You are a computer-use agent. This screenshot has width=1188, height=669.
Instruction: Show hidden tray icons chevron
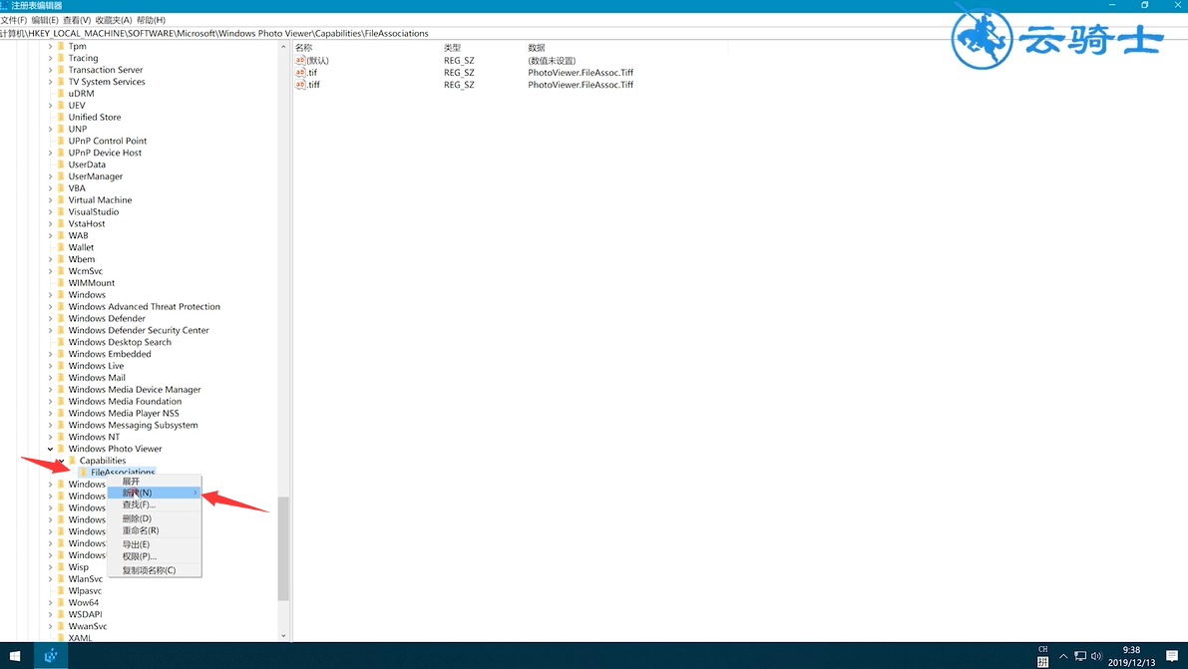pos(1063,656)
